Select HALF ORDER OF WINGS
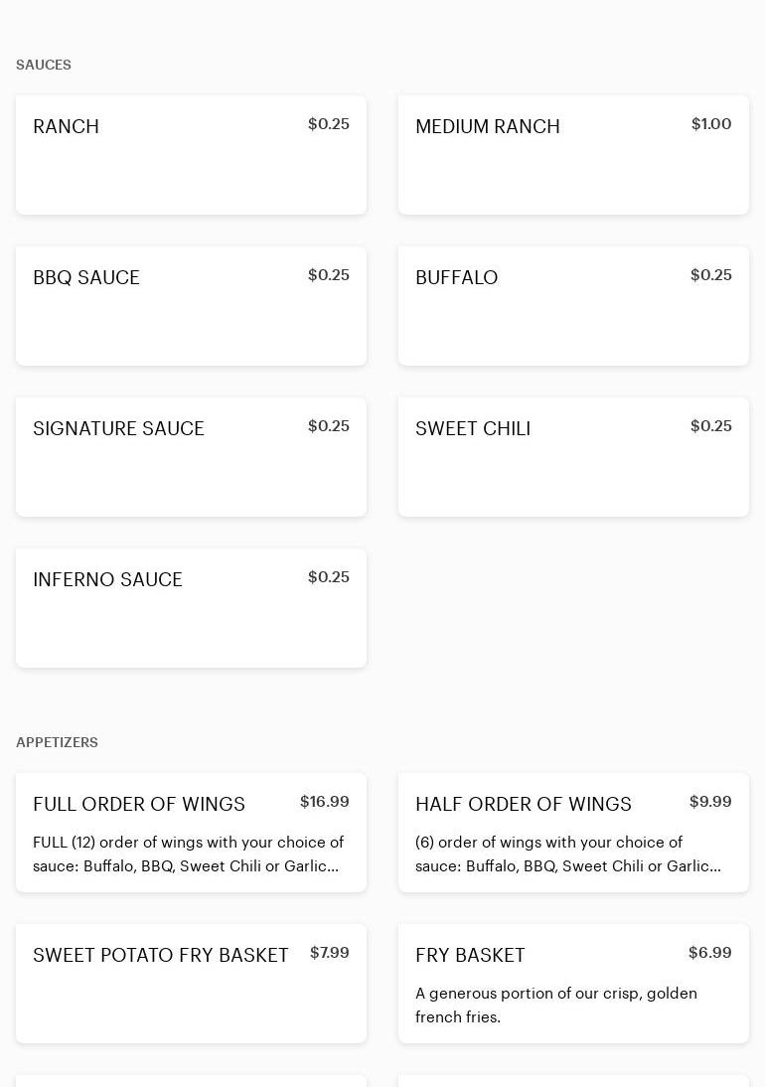The width and height of the screenshot is (765, 1087). pos(524,804)
